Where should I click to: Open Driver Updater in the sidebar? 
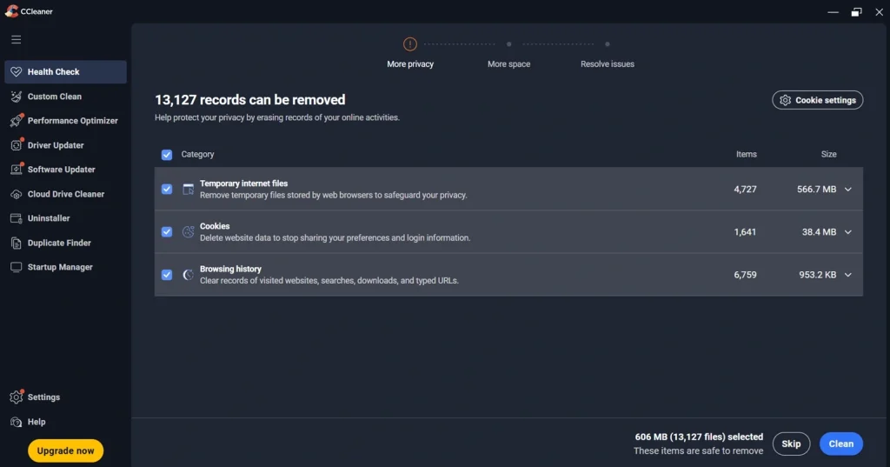click(65, 145)
